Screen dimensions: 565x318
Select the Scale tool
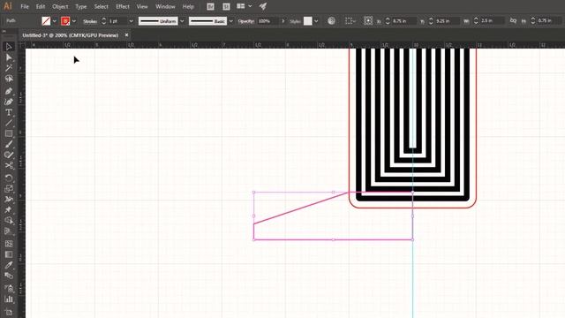(9, 188)
